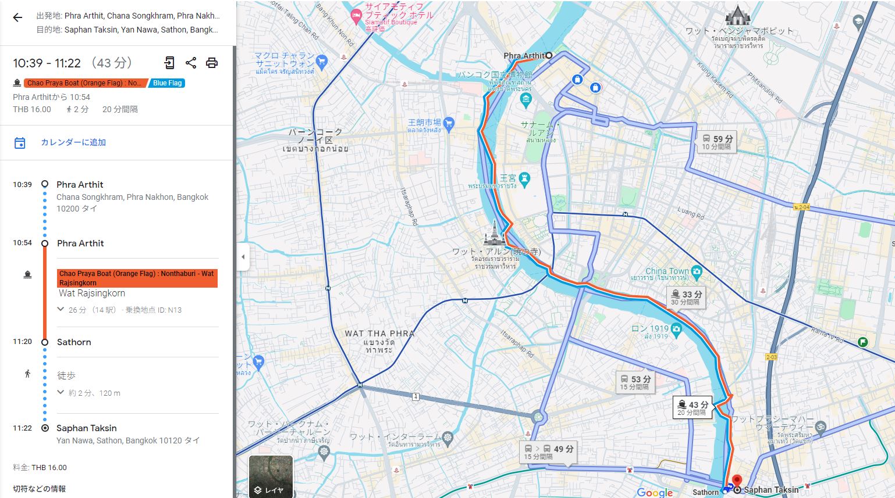The width and height of the screenshot is (895, 498).
Task: Click the 王朝市場 shopping cart marker
Action: point(449,123)
